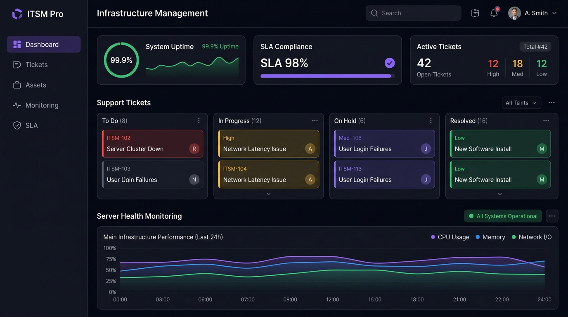Image resolution: width=568 pixels, height=317 pixels.
Task: Select the 12 High ticket count
Action: click(x=493, y=68)
